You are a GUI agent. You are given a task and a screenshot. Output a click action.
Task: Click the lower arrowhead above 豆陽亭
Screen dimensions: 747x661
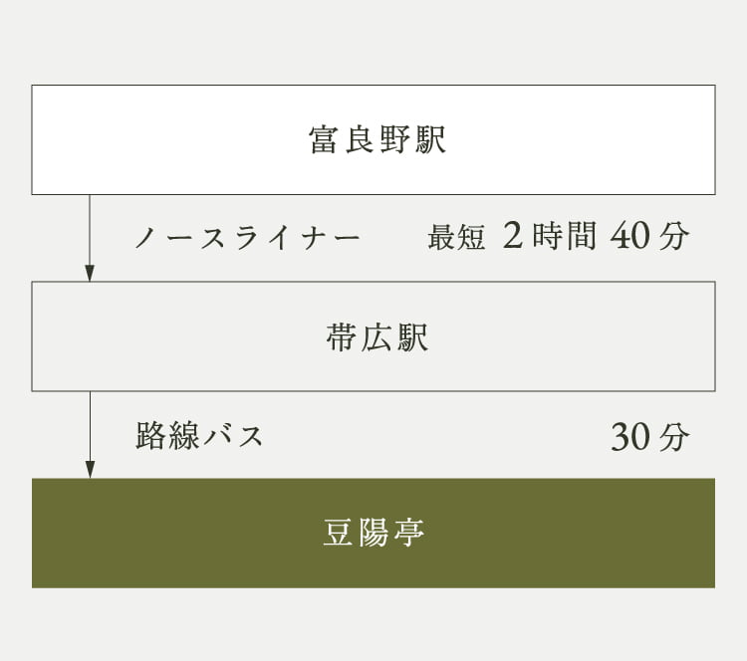90,470
